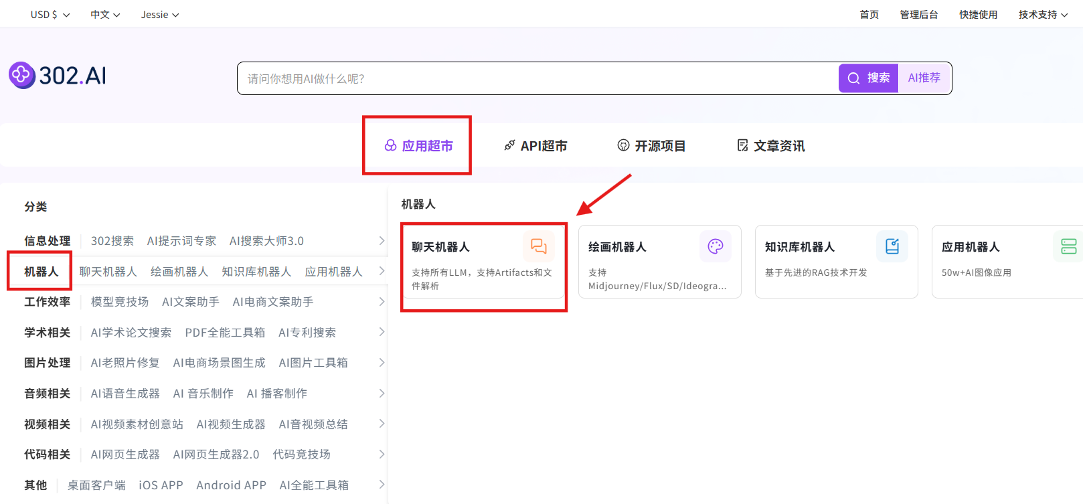Open the 知识库机器人 card

point(837,262)
